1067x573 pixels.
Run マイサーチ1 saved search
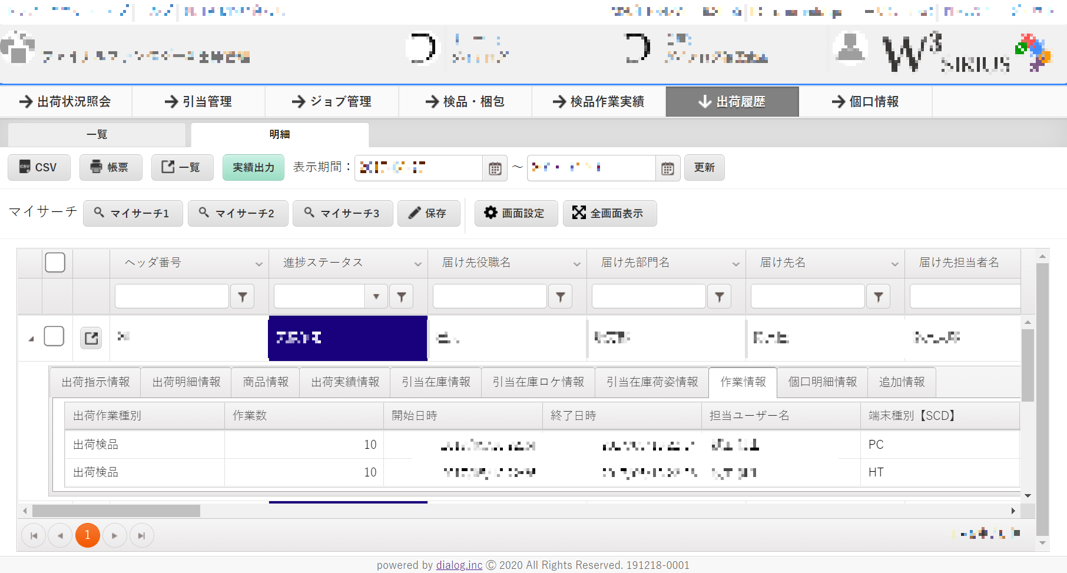coord(133,213)
